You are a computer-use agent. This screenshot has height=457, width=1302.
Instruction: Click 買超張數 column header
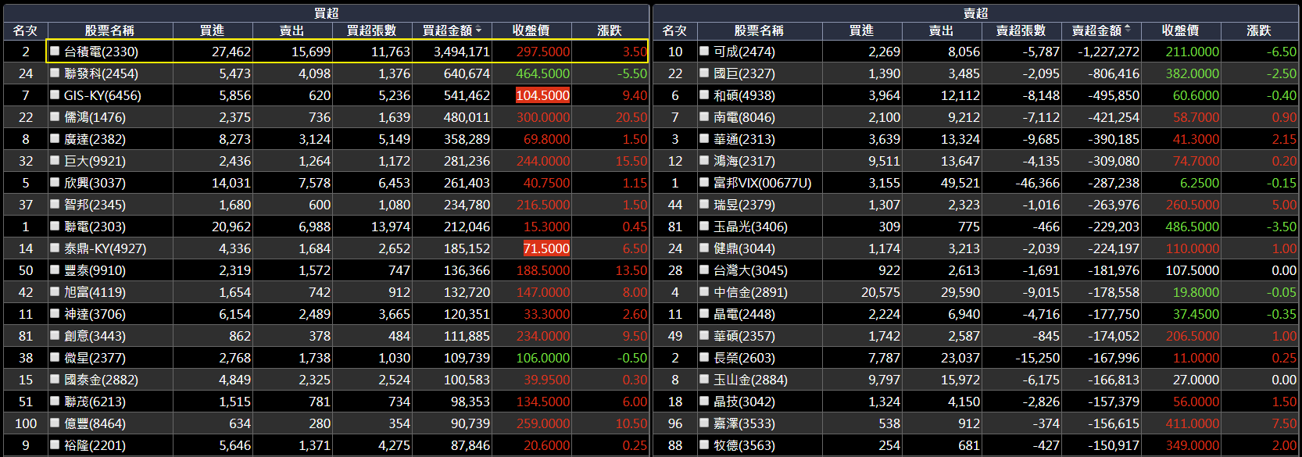tap(371, 30)
